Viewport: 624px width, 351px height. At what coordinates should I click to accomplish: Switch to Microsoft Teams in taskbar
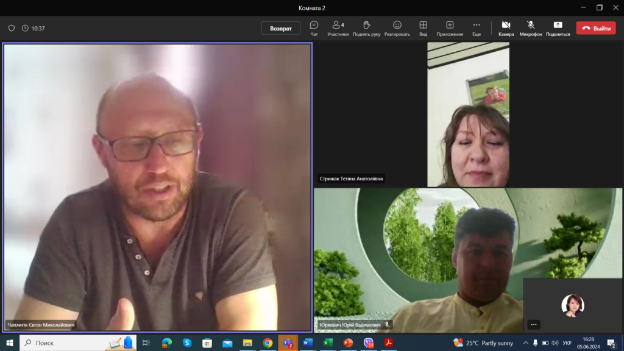pyautogui.click(x=288, y=343)
